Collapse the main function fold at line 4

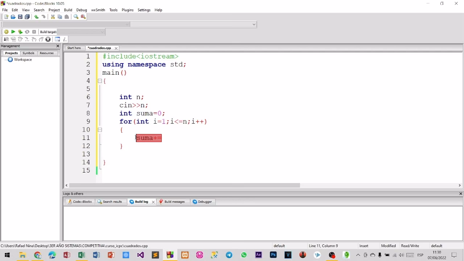[x=100, y=81]
